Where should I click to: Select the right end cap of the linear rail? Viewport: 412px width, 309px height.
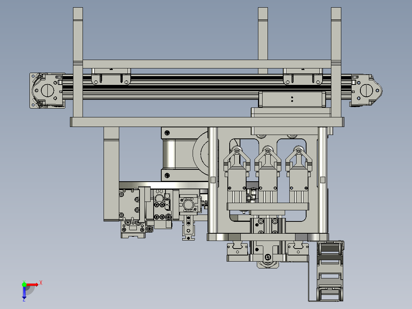tap(366, 90)
